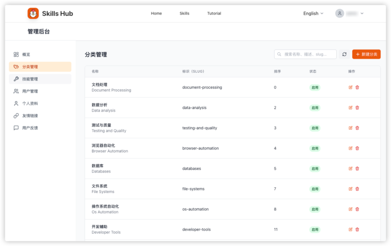Click the Skills Hub robot logo
The image size is (391, 246).
[x=33, y=13]
